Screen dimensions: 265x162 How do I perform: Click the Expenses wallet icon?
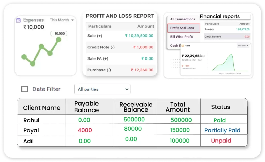coord(18,20)
